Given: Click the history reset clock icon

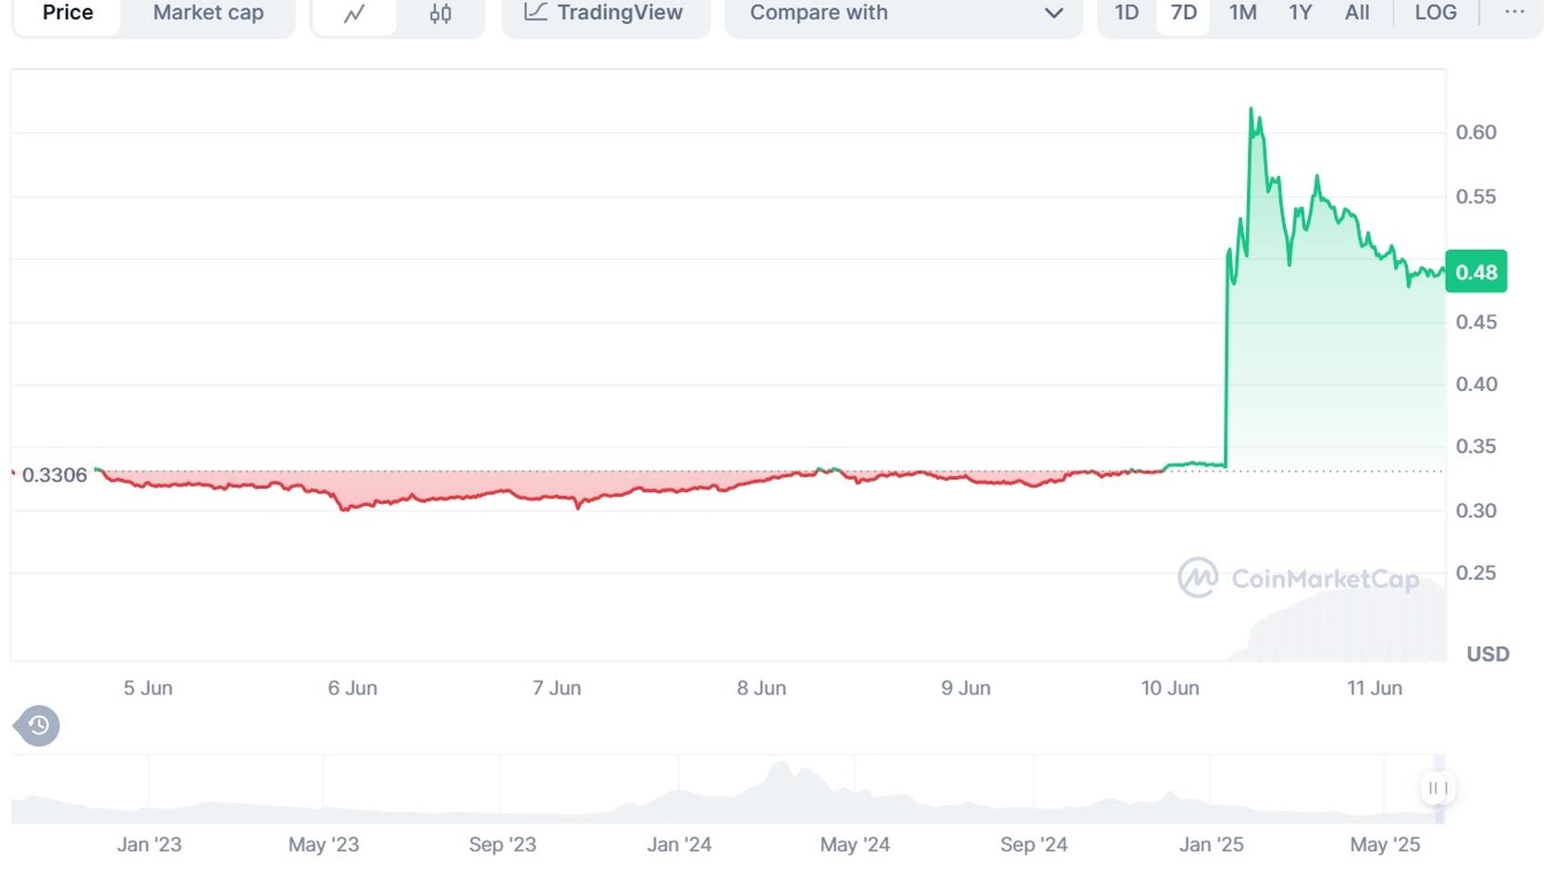Looking at the screenshot, I should (x=38, y=726).
